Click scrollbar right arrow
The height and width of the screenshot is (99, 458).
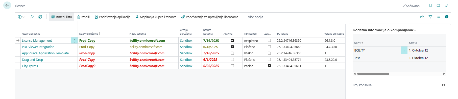tap(444, 74)
